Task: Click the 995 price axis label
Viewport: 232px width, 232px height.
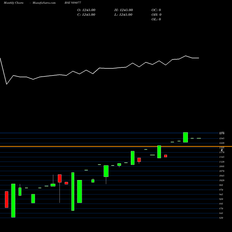Action: pyautogui.click(x=221, y=185)
